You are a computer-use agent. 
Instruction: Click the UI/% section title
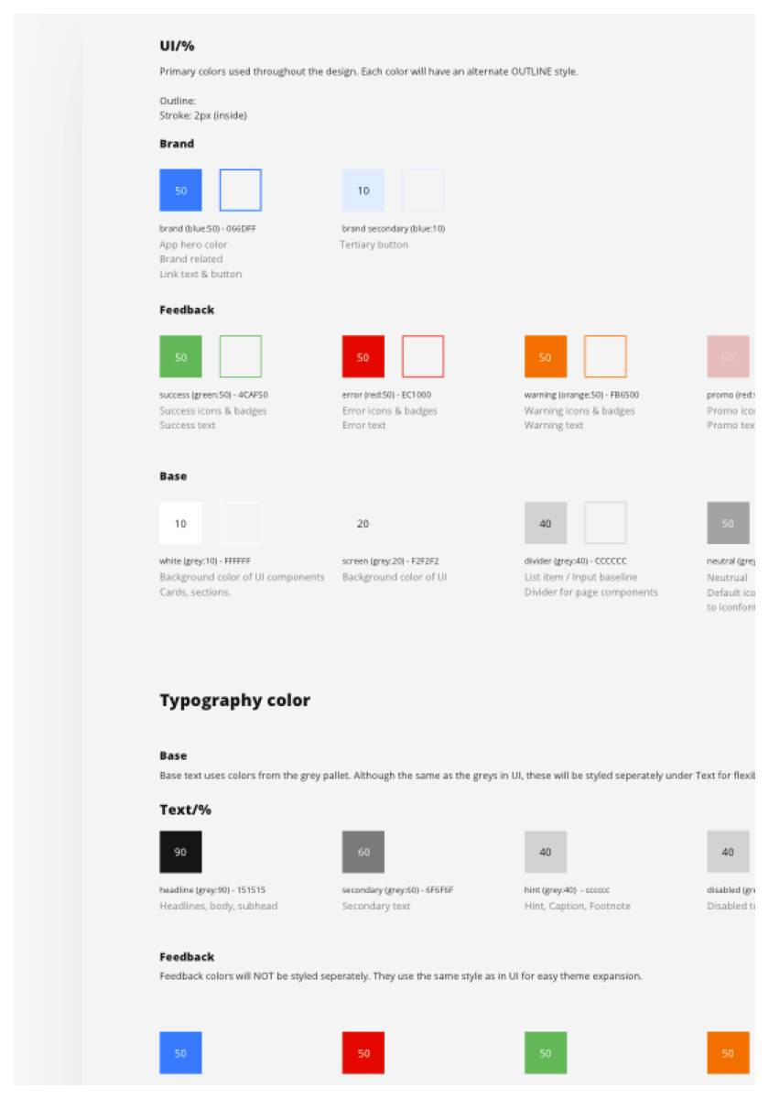pyautogui.click(x=177, y=46)
